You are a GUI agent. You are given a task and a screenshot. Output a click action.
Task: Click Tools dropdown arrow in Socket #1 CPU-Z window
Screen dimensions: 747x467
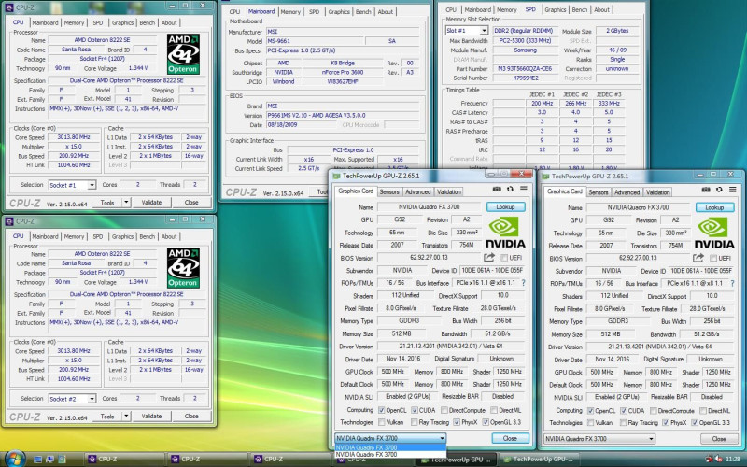point(126,203)
